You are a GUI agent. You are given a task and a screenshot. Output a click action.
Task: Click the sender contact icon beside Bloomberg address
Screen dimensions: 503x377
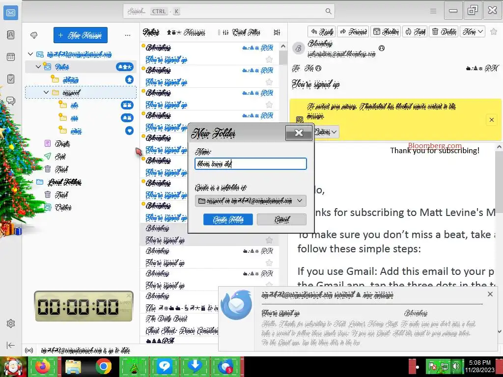[381, 48]
